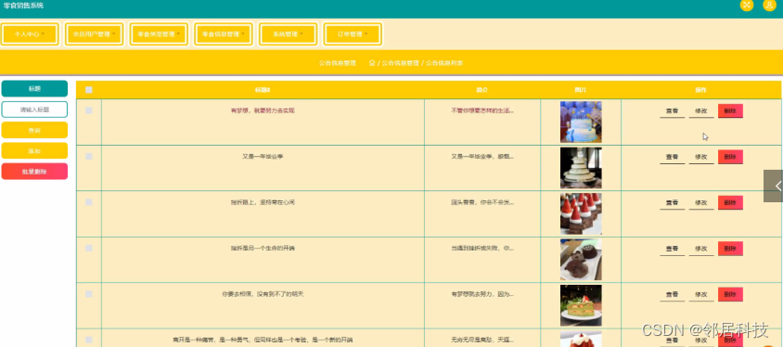Open the 零食信息管理 dropdown menu
783x347 pixels.
coord(224,34)
